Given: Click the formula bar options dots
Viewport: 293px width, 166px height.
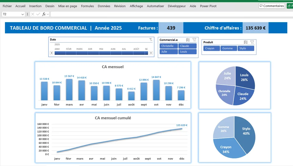Looking at the screenshot, I should tap(27, 14).
